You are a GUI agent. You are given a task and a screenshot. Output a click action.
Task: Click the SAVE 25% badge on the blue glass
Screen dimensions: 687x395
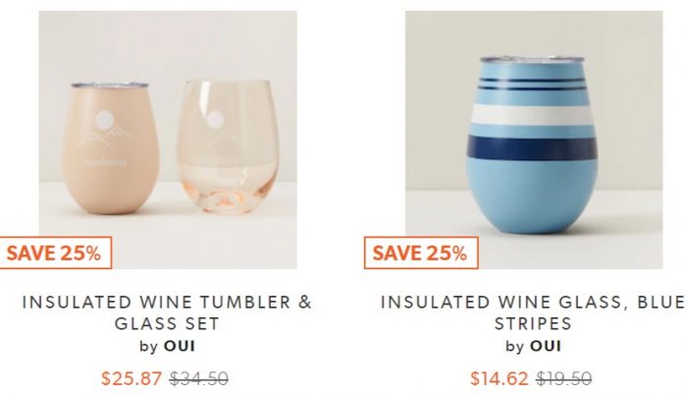coord(421,253)
